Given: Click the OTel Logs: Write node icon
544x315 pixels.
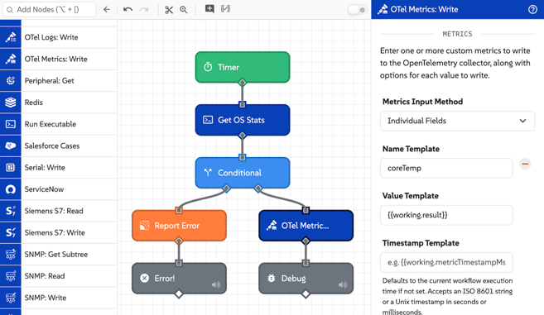Looking at the screenshot, I should pos(11,37).
